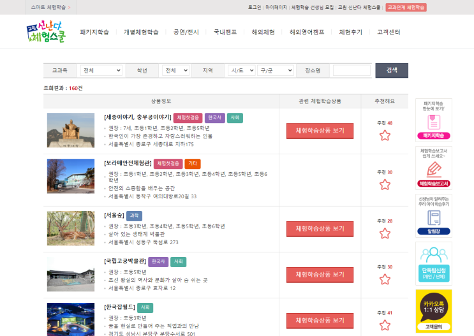The width and height of the screenshot is (474, 336).
Task: Click 교원 신난다 체험스쿨 link
Action: click(359, 7)
